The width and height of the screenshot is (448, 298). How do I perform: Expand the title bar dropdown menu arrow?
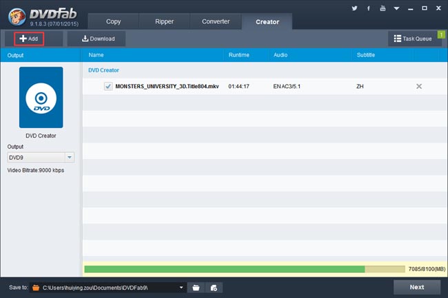(396, 8)
